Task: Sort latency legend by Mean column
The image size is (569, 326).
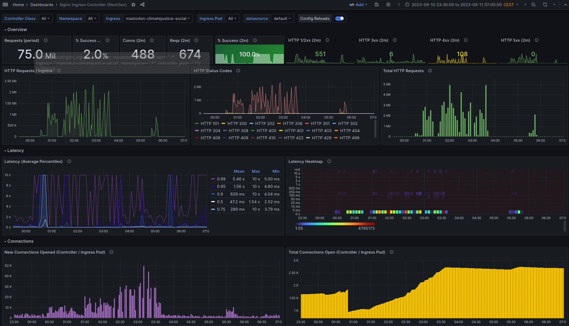Action: 239,171
